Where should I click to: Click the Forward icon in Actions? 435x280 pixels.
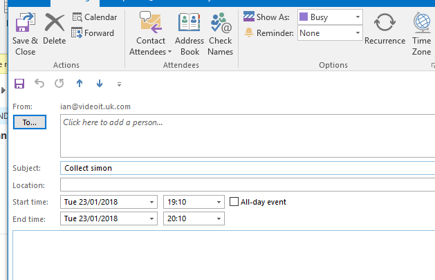pyautogui.click(x=77, y=32)
